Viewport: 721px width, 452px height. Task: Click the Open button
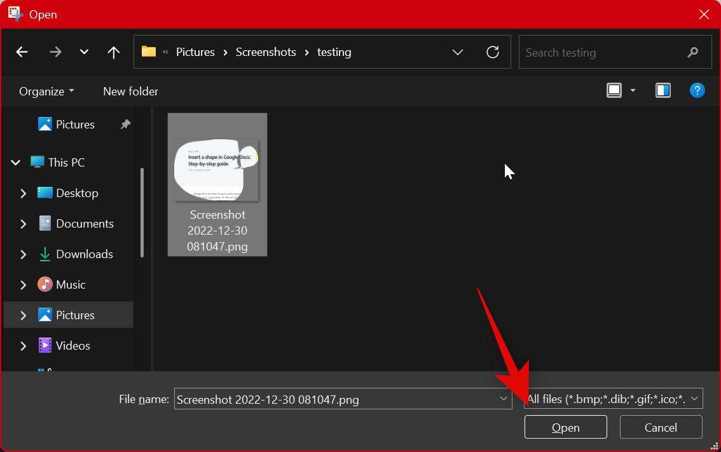point(565,427)
